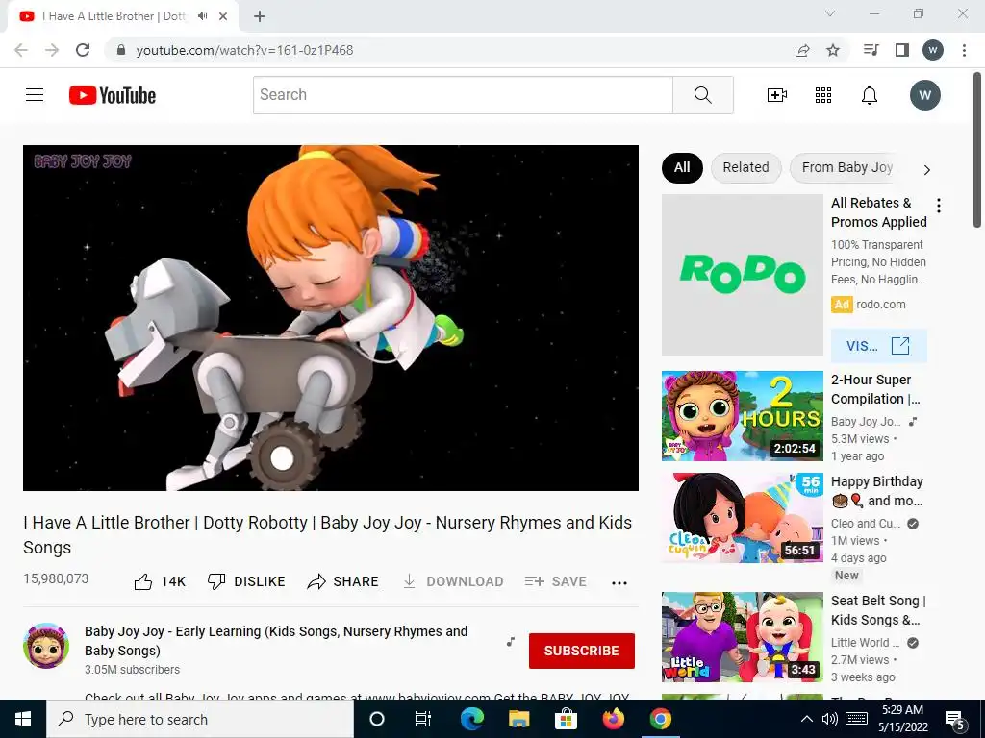Save the video to a playlist
Screen dimensions: 985x738
point(555,581)
